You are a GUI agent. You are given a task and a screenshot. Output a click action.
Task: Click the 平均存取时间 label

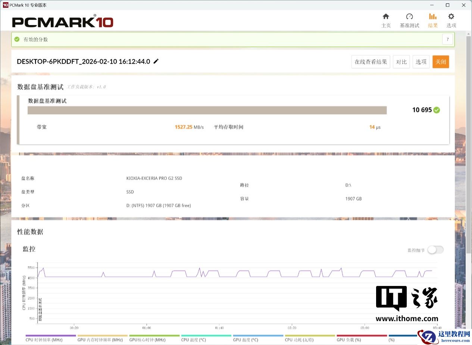tap(228, 127)
